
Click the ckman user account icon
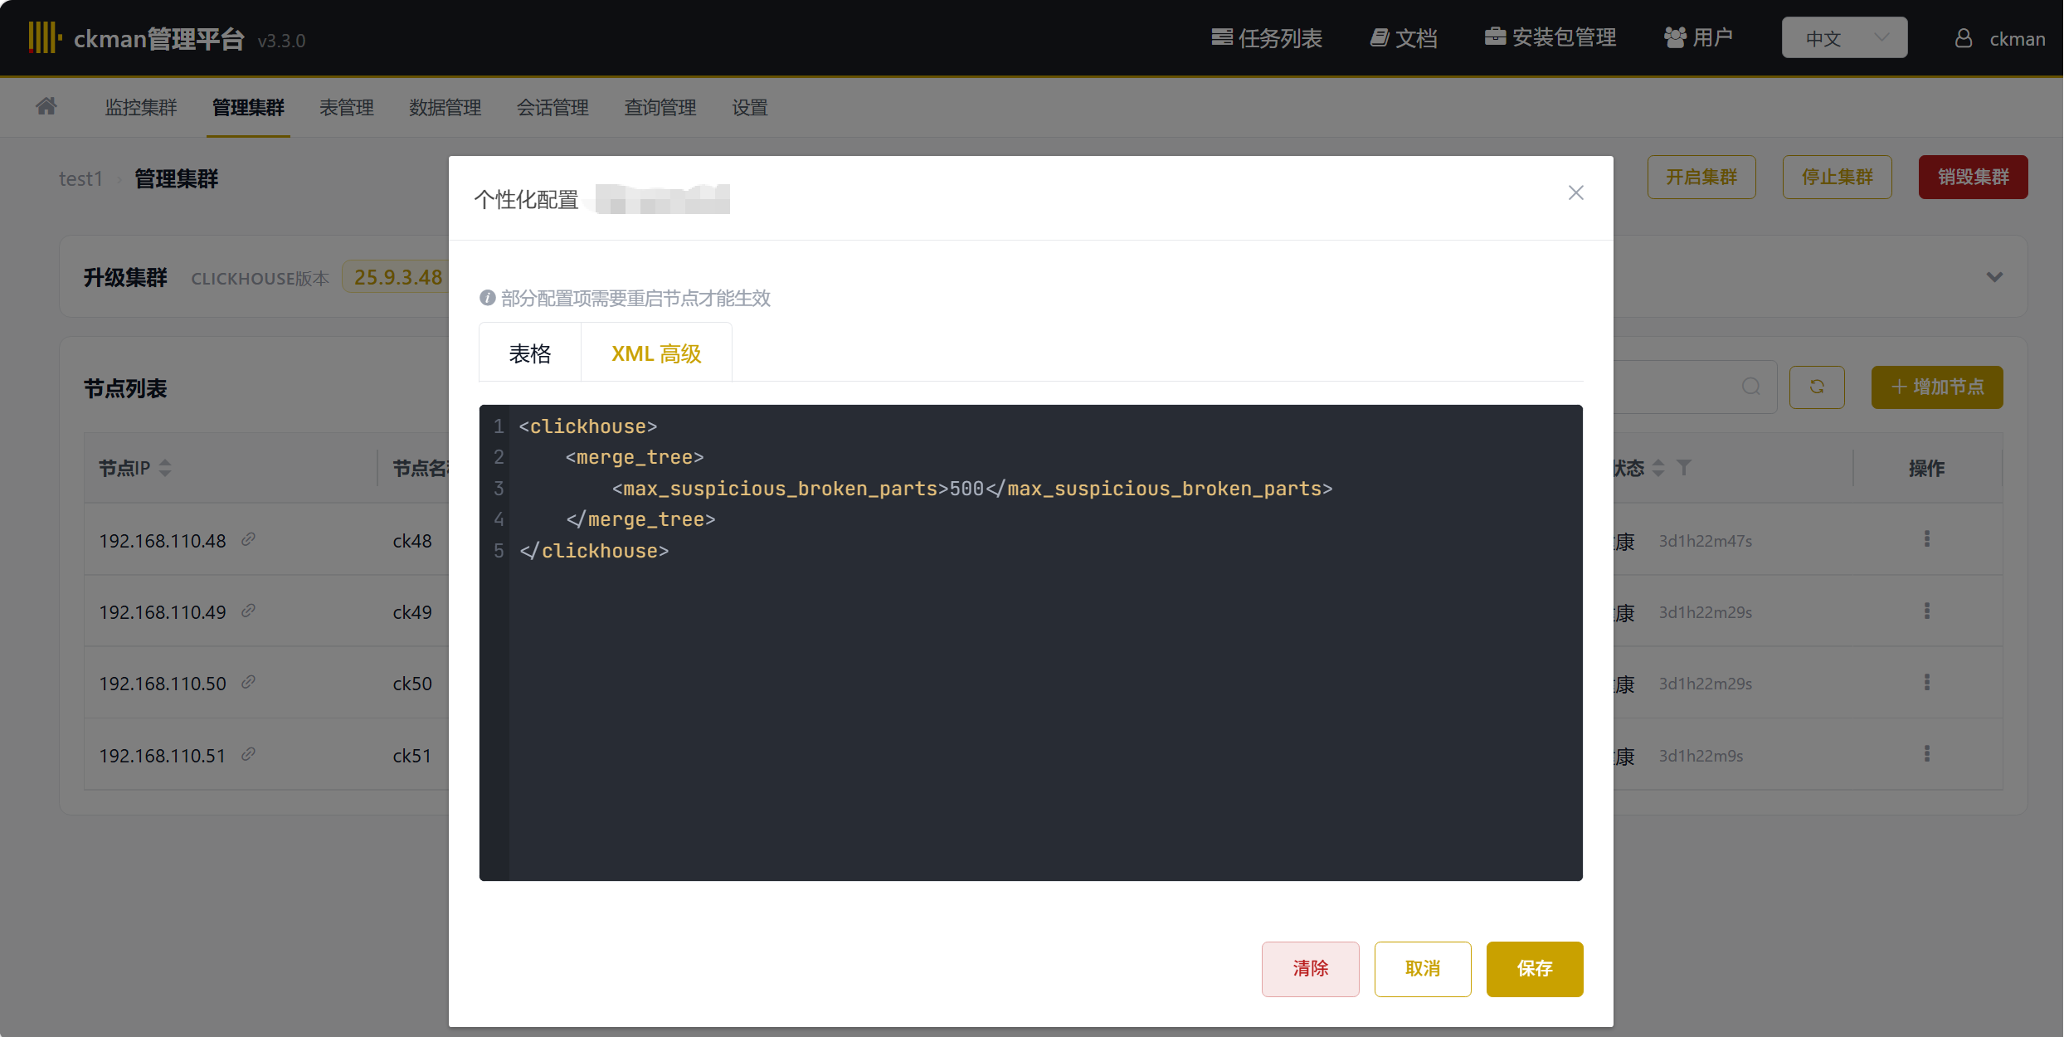click(x=1964, y=39)
